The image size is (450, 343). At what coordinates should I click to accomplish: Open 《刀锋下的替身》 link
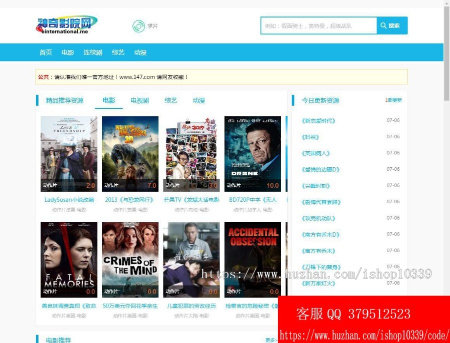coord(321,267)
